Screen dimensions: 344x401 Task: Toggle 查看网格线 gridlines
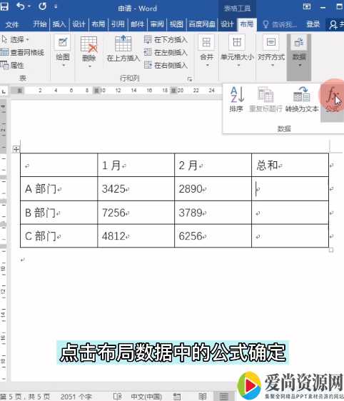(x=22, y=52)
